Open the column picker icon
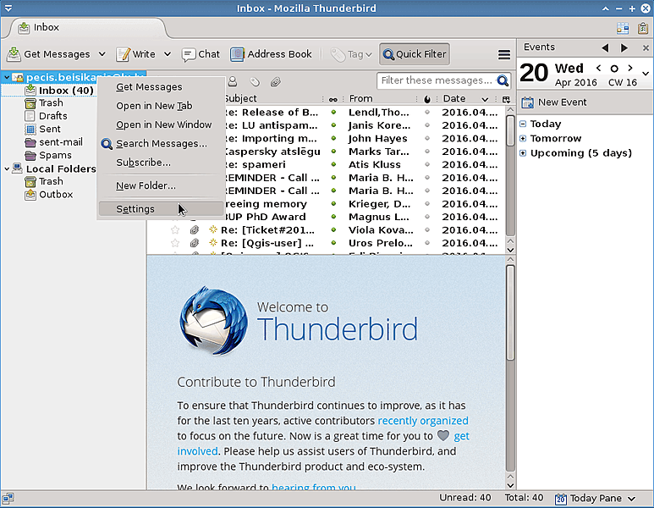The height and width of the screenshot is (508, 654). 506,99
